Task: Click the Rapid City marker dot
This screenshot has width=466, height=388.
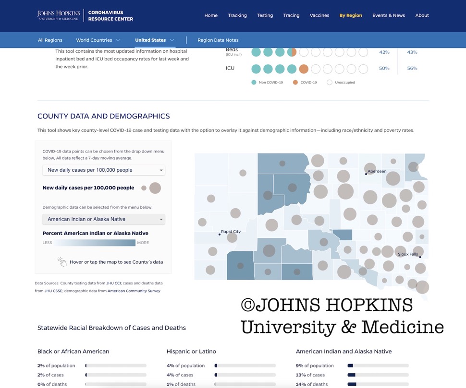Action: [x=220, y=235]
